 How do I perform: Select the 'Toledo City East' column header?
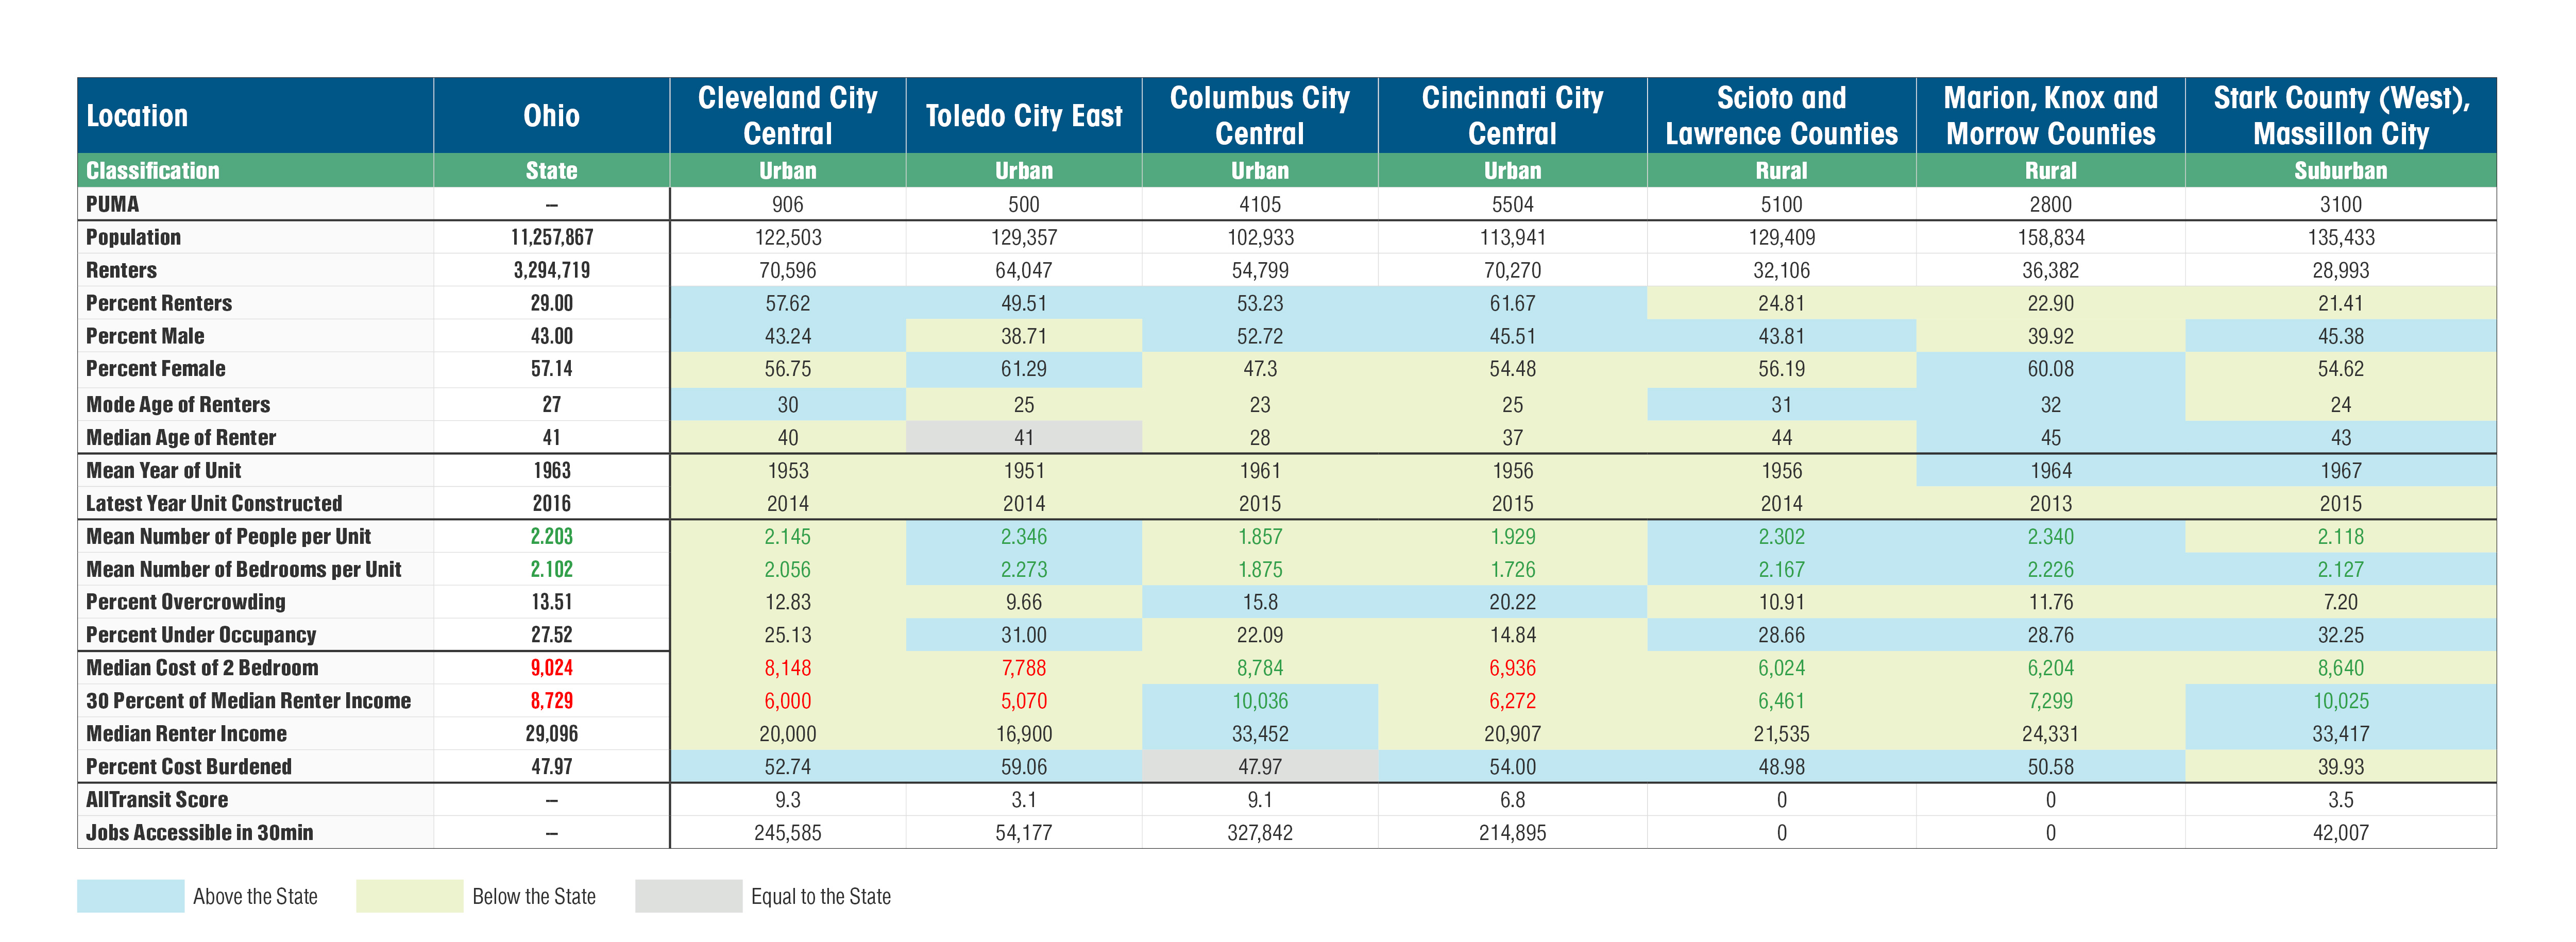pos(1023,116)
